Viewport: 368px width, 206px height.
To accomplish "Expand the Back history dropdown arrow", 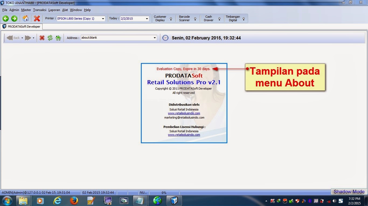I will click(x=22, y=38).
